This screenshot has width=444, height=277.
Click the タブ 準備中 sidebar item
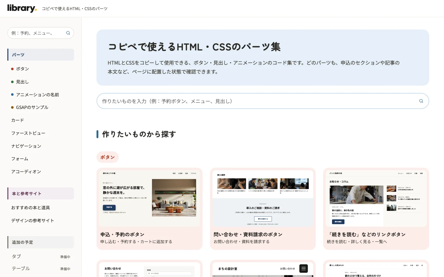41,256
